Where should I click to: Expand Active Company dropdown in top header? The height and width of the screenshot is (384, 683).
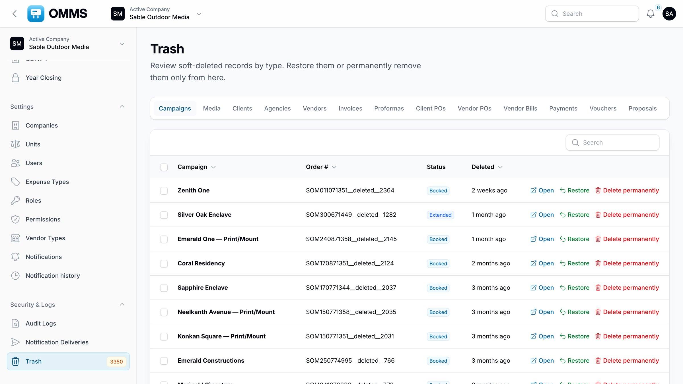coord(199,14)
